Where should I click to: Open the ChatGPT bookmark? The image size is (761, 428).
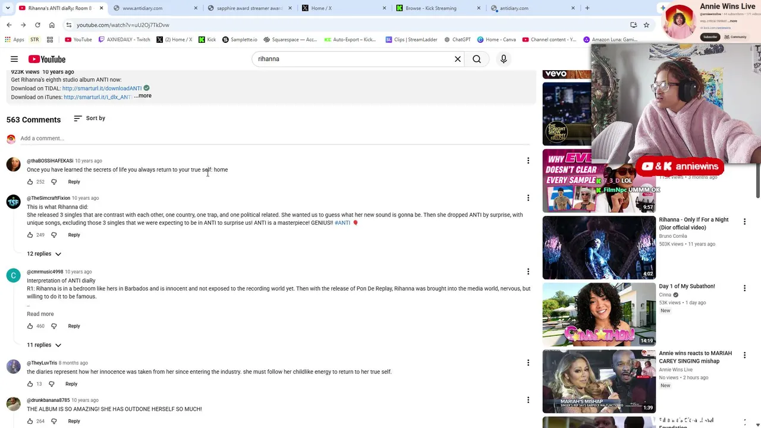pos(457,40)
